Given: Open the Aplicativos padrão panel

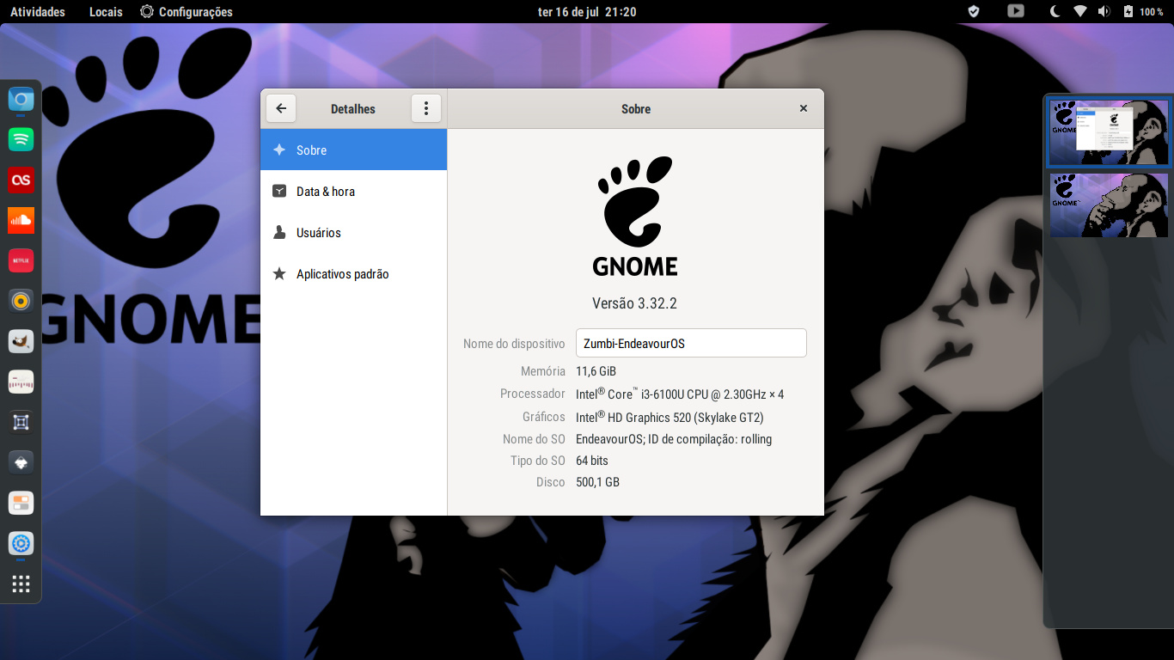Looking at the screenshot, I should pyautogui.click(x=354, y=273).
